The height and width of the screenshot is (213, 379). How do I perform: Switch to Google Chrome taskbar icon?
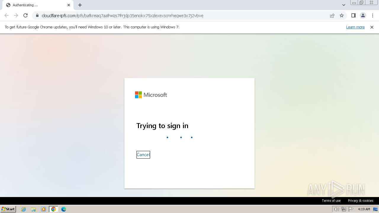tap(54, 209)
